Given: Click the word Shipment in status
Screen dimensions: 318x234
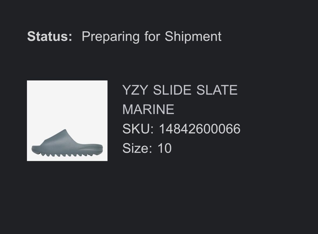Looking at the screenshot, I should tap(193, 37).
